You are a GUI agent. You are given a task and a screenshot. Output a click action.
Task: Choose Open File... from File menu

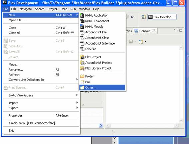41,20
